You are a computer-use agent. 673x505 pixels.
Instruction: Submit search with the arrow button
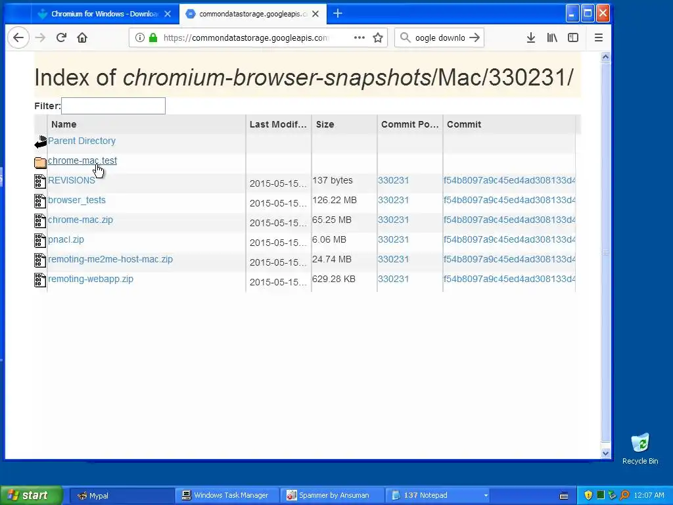click(x=475, y=37)
